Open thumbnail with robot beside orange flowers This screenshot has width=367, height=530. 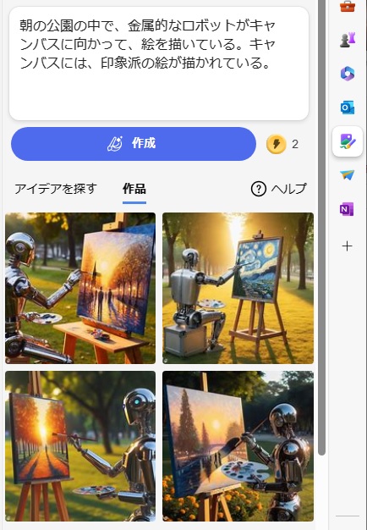tap(238, 446)
